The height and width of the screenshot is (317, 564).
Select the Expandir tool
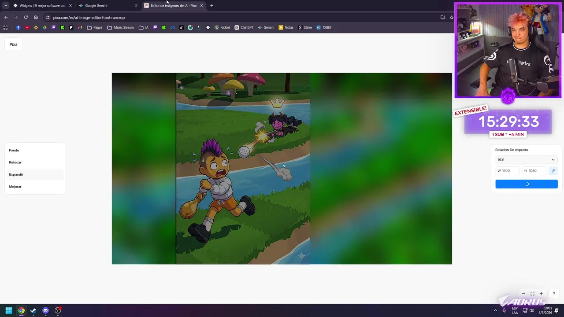(x=34, y=174)
